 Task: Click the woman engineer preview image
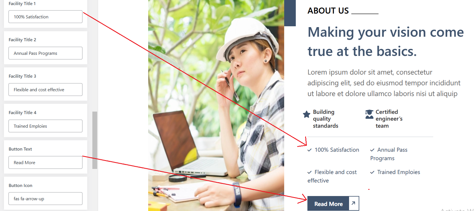[216, 105]
